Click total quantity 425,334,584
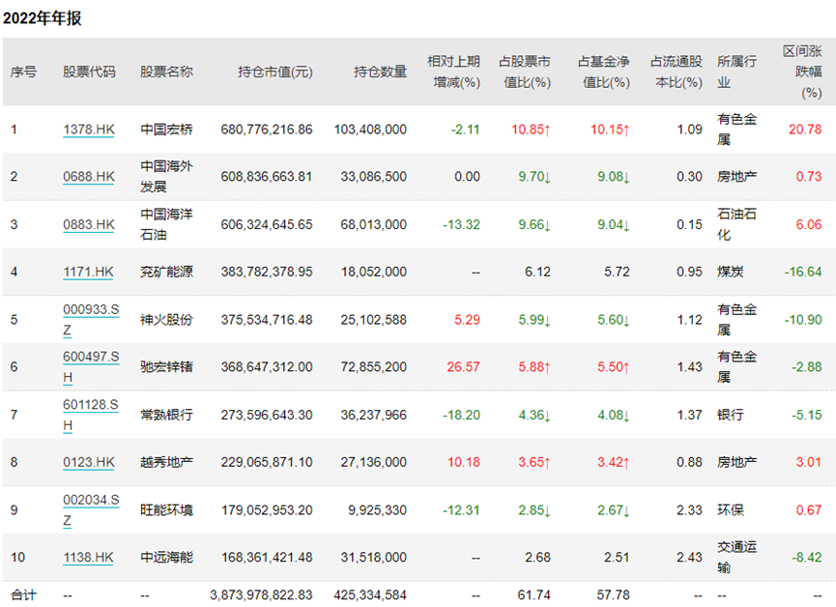 (370, 594)
